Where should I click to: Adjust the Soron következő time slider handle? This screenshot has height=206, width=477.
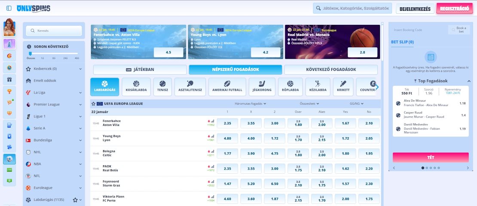(30, 54)
